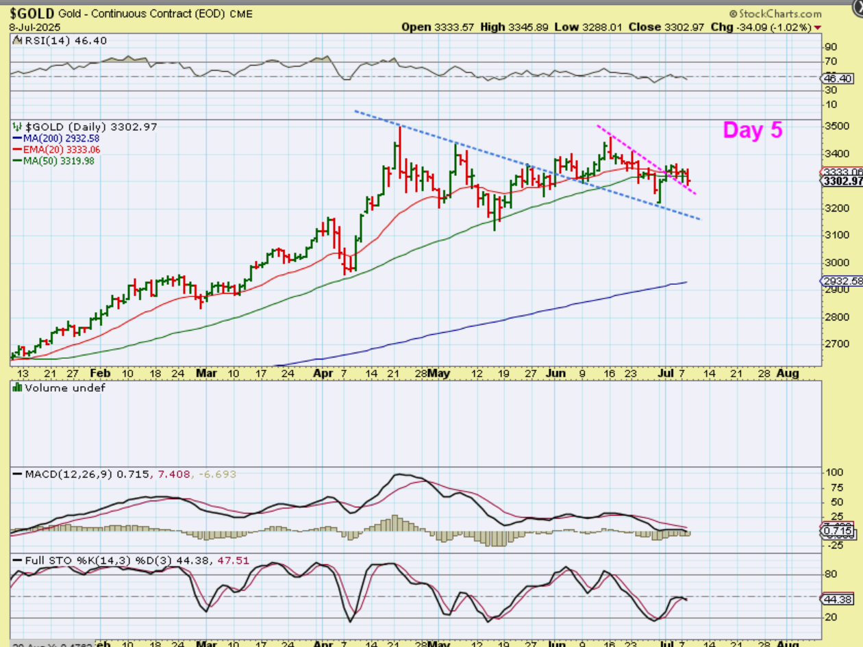Click the 2932.58 MA(200) price tag
Screen dimensions: 863x647
tap(841, 281)
